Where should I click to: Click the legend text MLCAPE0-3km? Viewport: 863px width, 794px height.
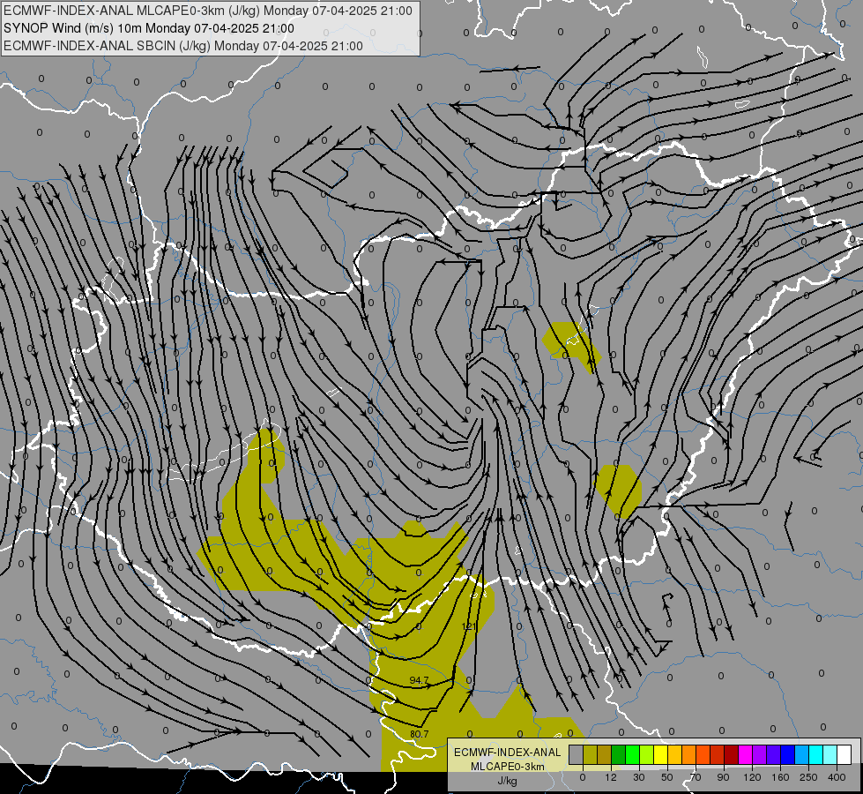click(508, 767)
